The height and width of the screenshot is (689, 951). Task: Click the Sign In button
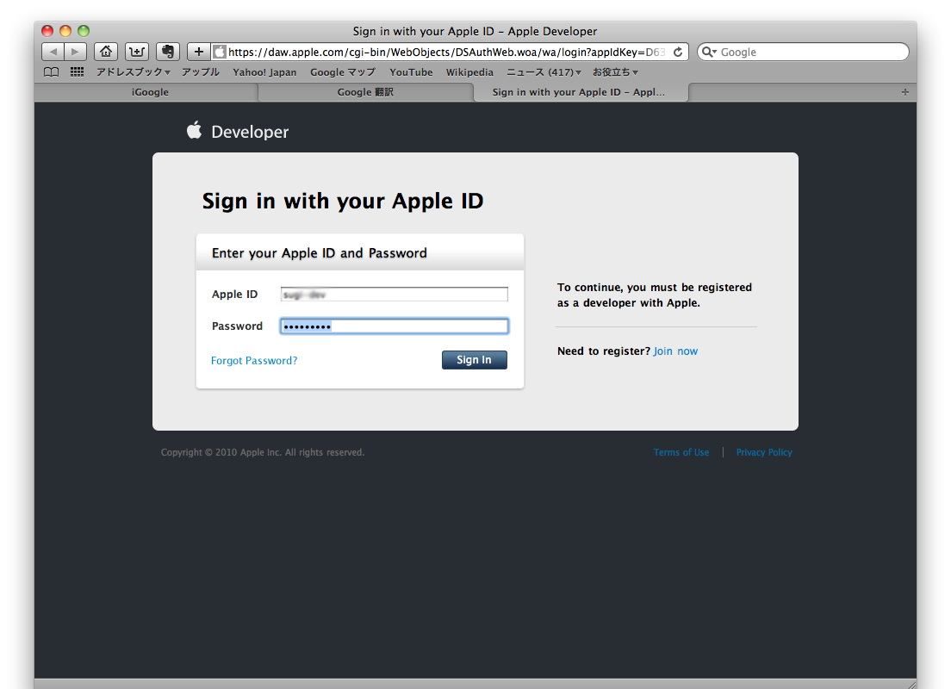pos(474,360)
